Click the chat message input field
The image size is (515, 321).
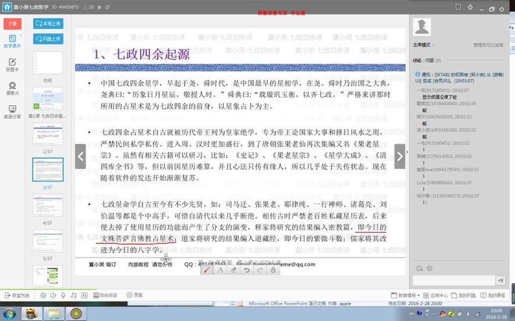(x=454, y=280)
